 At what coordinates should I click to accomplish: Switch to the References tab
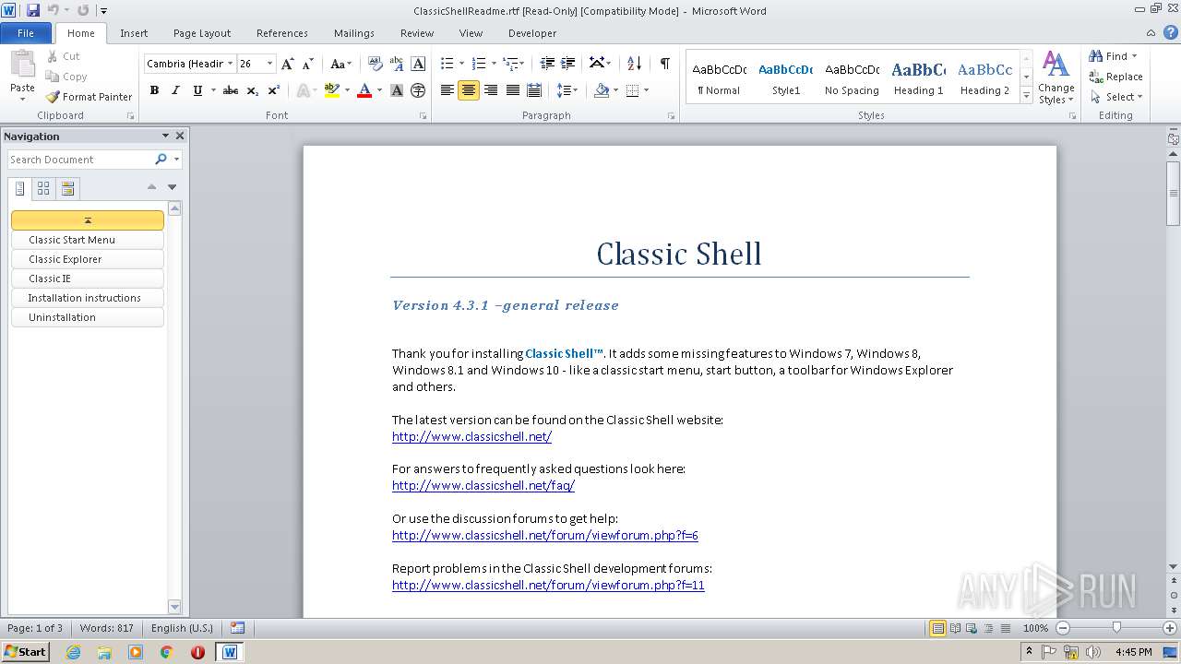click(282, 33)
